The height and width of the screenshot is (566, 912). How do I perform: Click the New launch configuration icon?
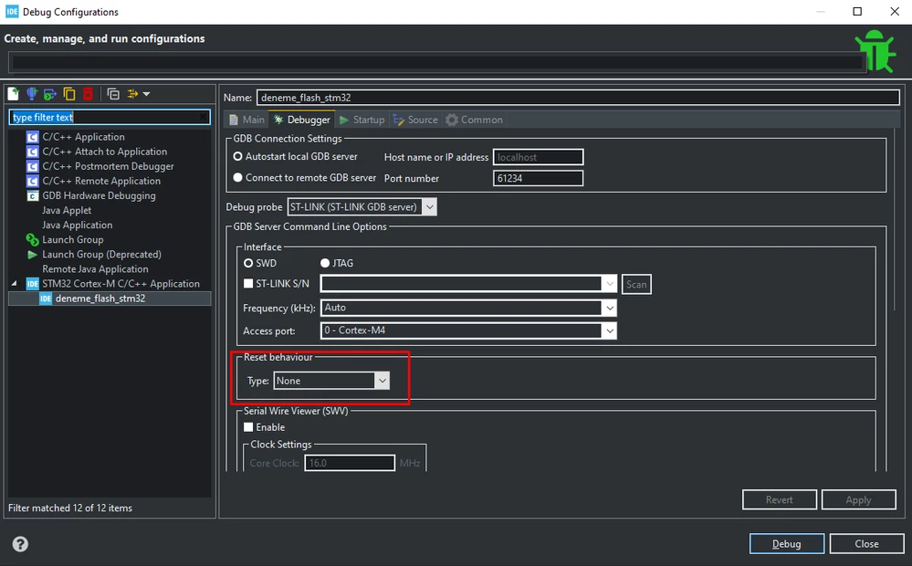14,94
